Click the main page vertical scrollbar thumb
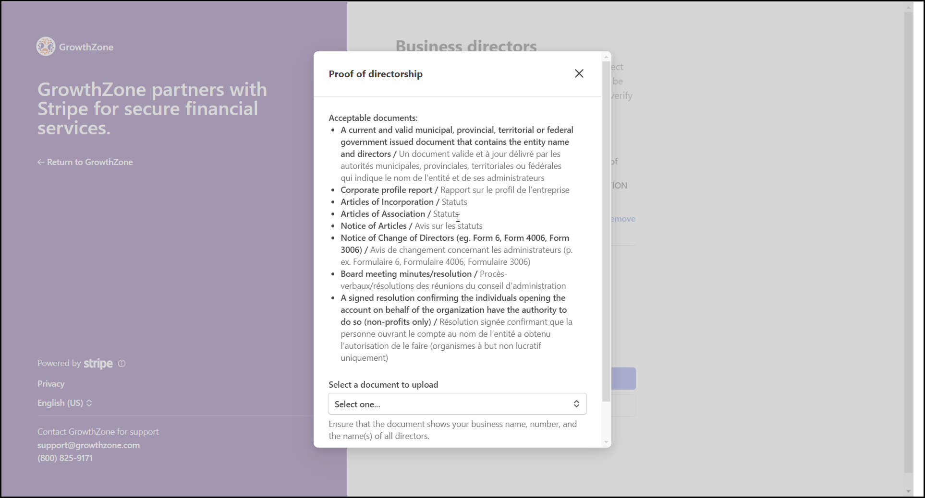The image size is (925, 498). (908, 240)
